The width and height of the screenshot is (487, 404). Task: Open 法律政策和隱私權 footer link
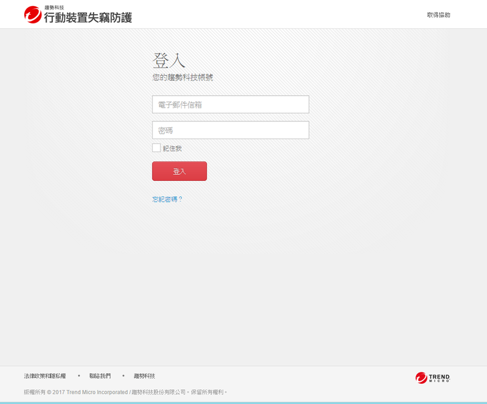coord(45,376)
